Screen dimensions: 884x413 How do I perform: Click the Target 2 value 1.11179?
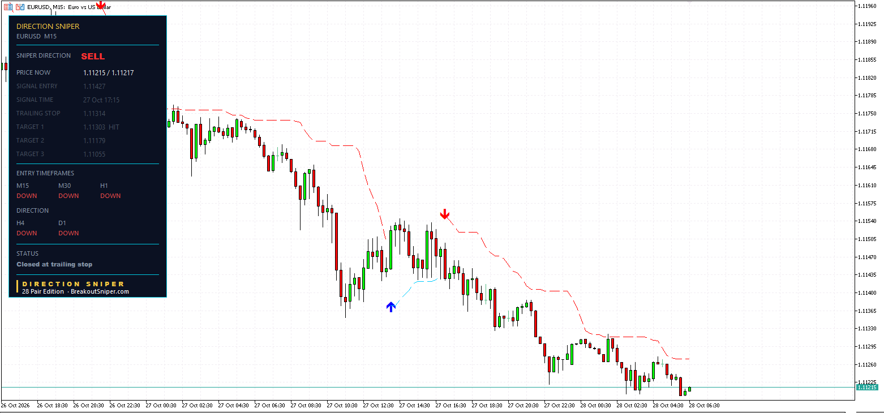pos(95,140)
